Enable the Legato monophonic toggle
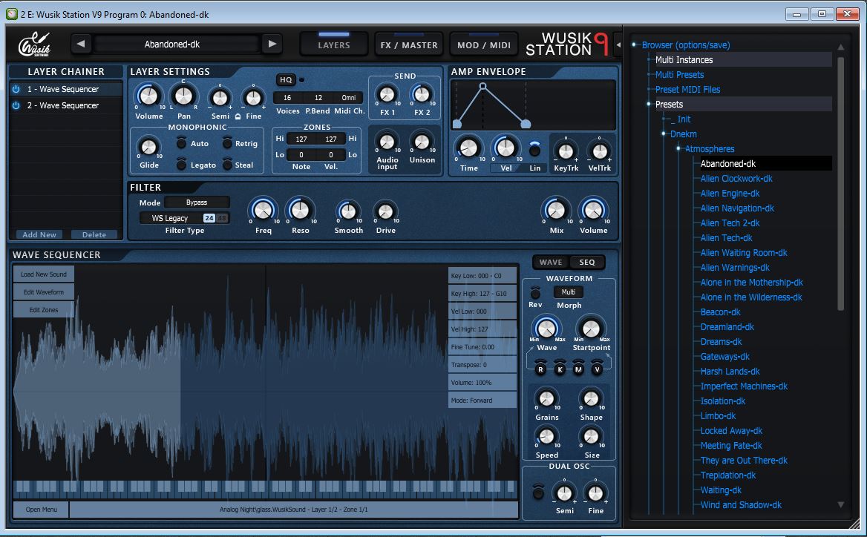867x537 pixels. point(181,164)
